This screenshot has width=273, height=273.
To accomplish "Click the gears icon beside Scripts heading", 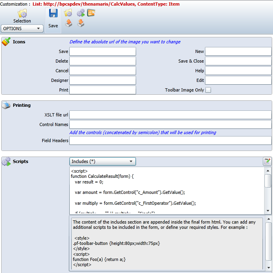I will coord(6,161).
